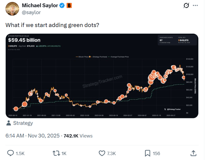View the 742.1K Views analytics
Image resolution: width=205 pixels, height=160 pixels.
(x=78, y=136)
